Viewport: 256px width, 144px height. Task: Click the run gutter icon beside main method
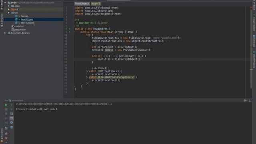(70, 32)
